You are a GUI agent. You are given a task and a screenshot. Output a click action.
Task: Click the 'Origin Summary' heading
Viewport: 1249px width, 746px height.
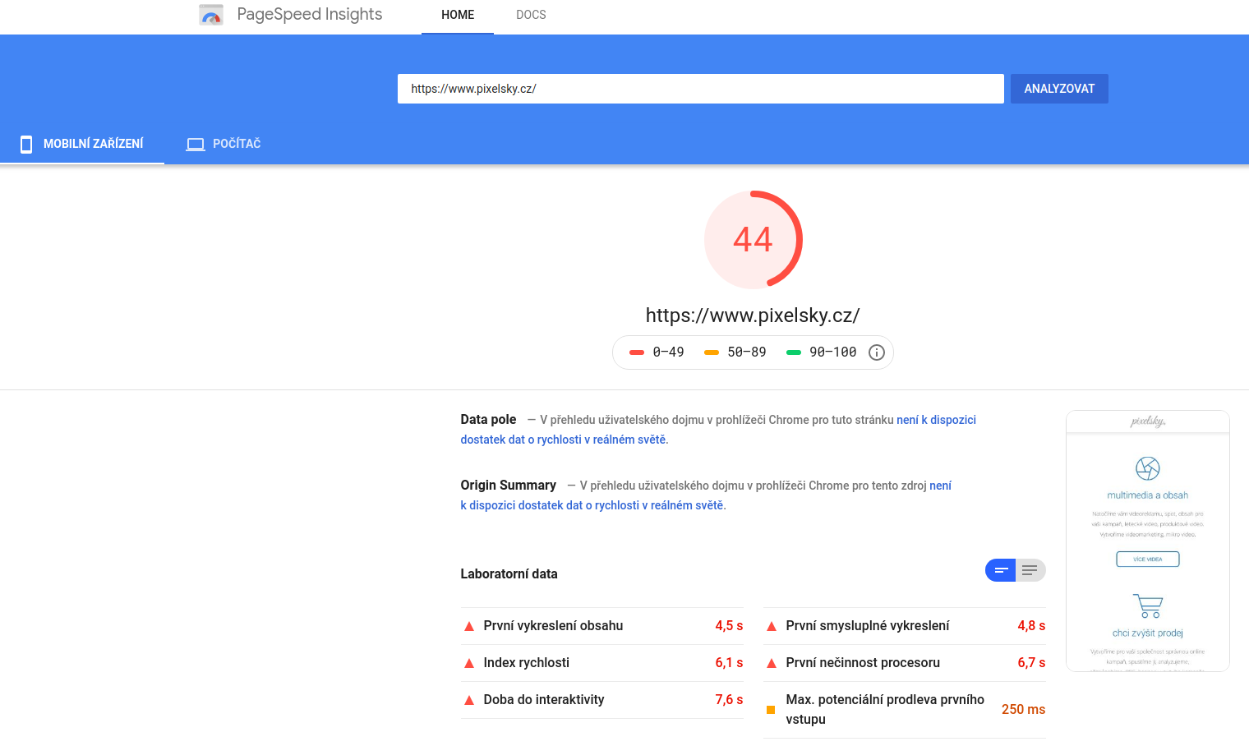click(508, 486)
